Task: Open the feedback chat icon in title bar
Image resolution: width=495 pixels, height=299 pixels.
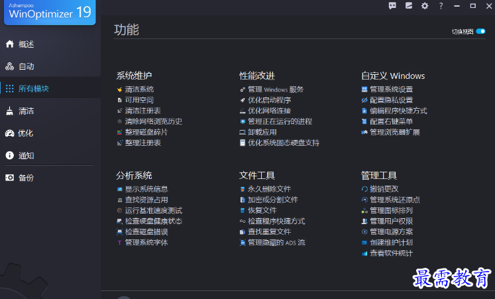Action: (x=392, y=6)
